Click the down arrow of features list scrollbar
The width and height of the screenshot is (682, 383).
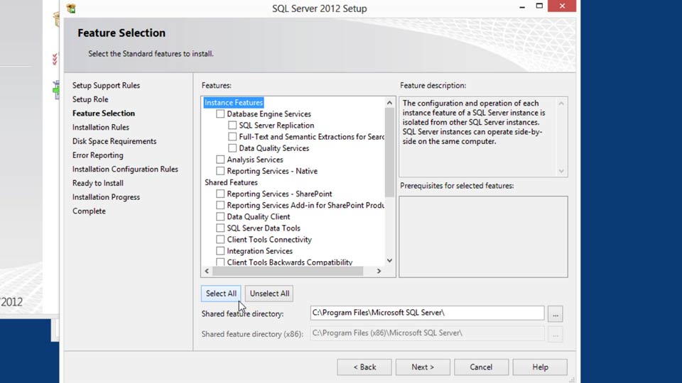click(x=389, y=260)
